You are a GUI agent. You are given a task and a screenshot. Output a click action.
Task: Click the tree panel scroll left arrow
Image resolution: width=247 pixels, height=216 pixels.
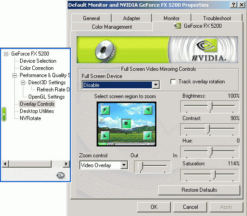5,164
